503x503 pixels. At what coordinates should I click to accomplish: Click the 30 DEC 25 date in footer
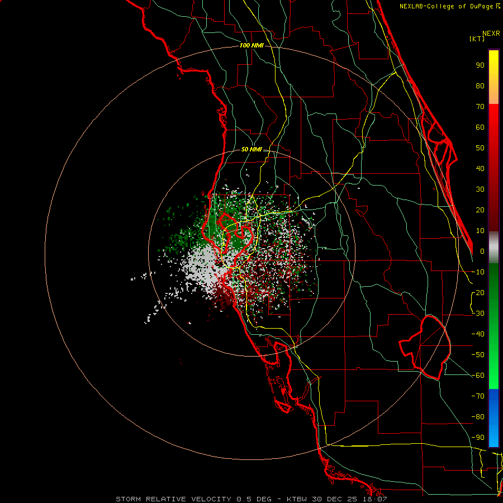(334, 499)
